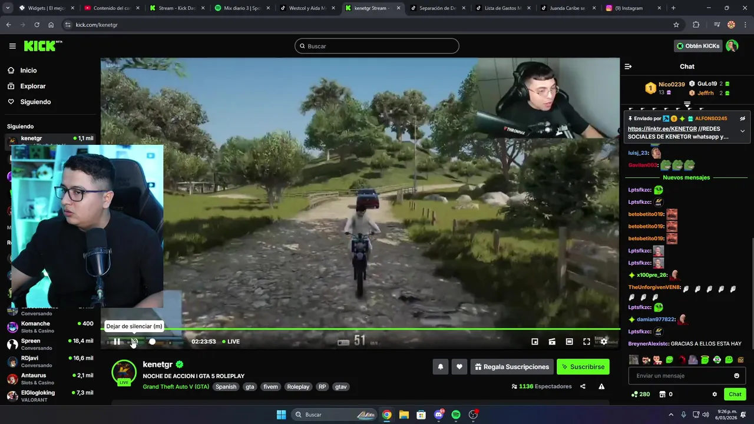The height and width of the screenshot is (424, 754).
Task: Open chat settings gear
Action: point(715,394)
